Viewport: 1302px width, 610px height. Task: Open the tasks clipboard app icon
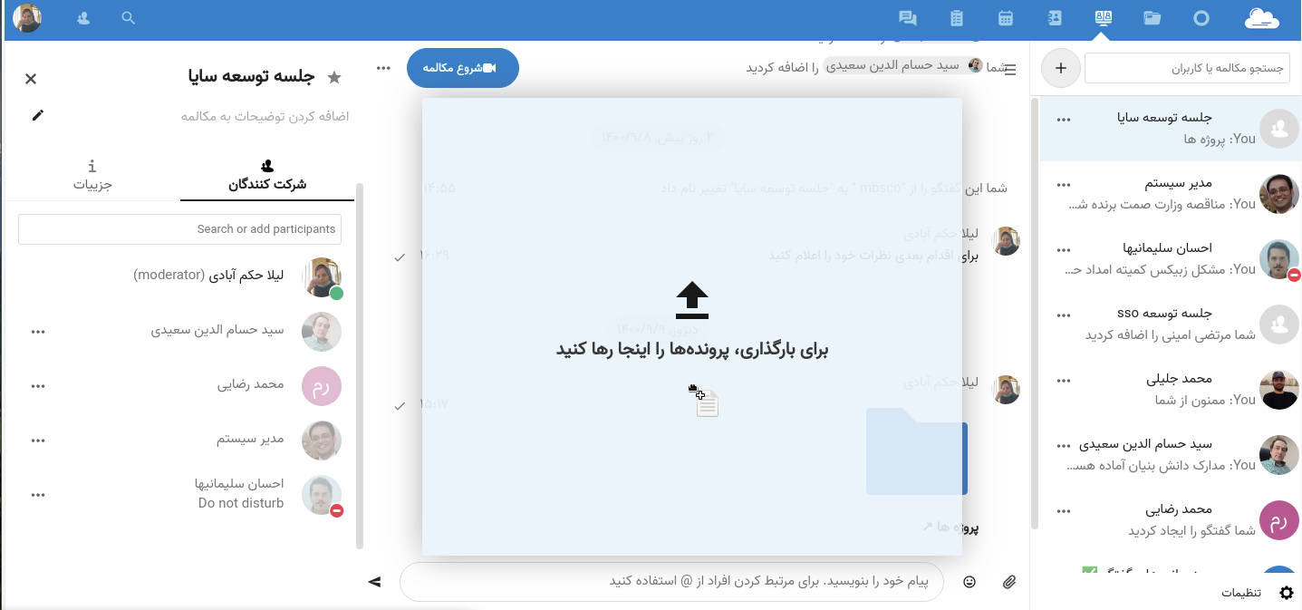[x=957, y=18]
